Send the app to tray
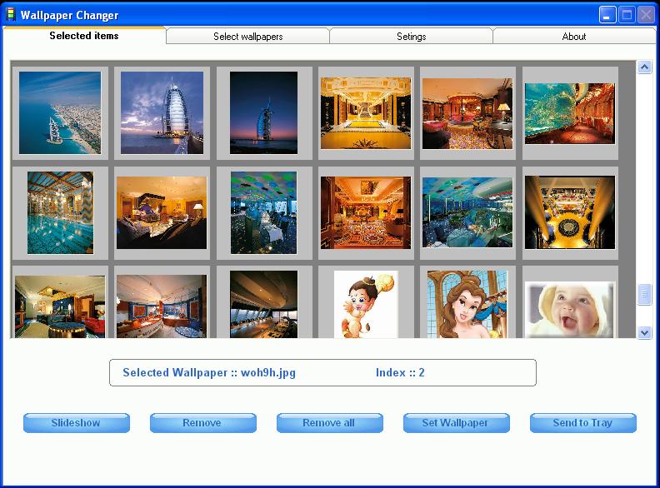 pos(582,423)
